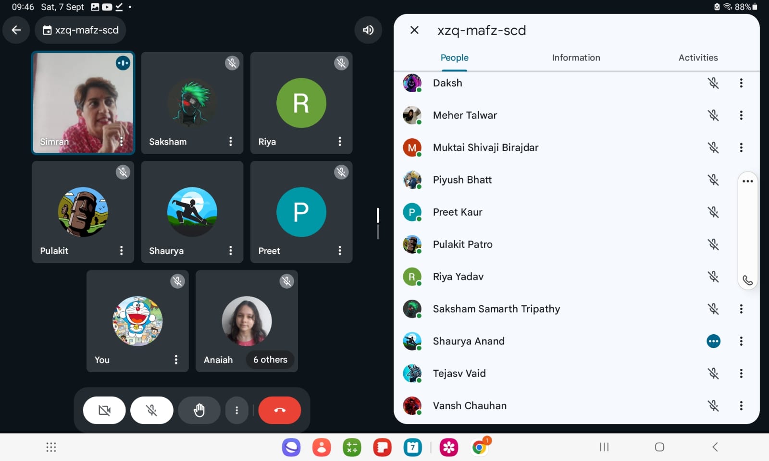Open the app drawer grid in the taskbar
This screenshot has width=769, height=461.
51,448
